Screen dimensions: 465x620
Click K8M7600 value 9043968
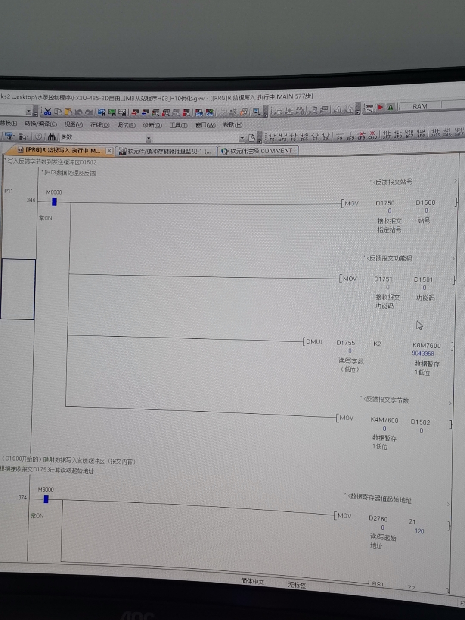pos(423,353)
